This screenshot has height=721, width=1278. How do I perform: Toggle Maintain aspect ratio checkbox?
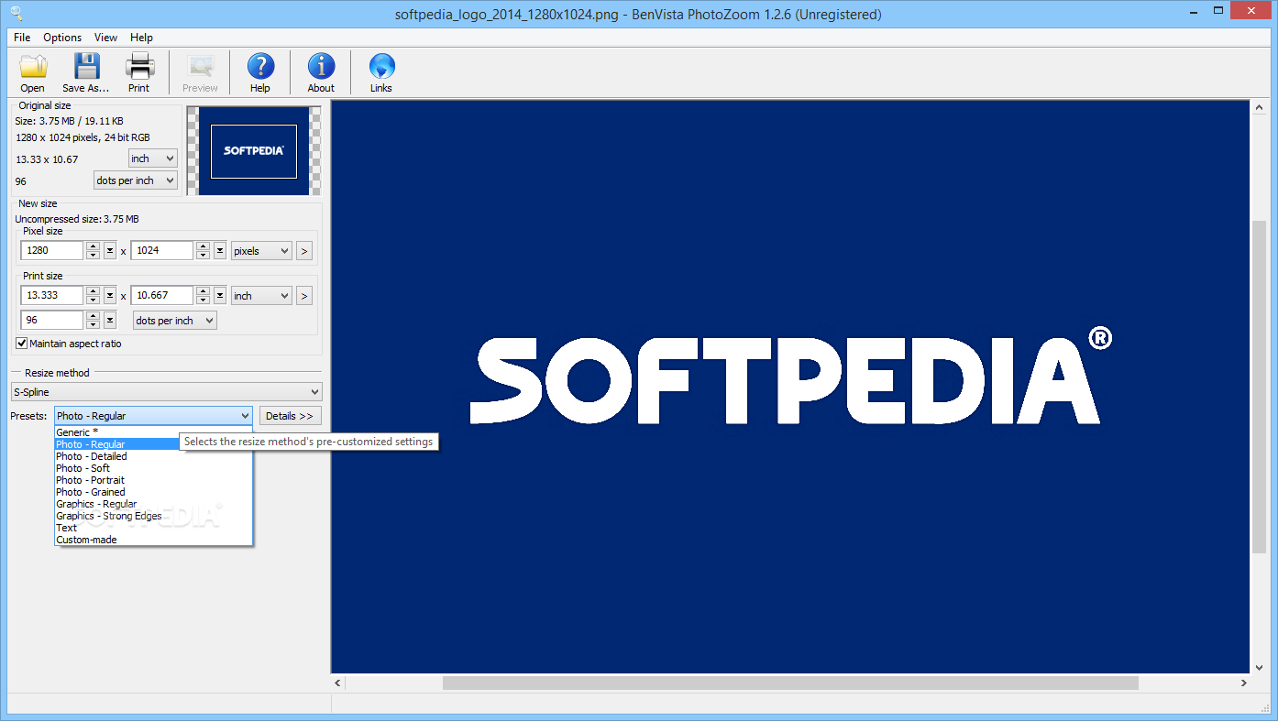22,344
